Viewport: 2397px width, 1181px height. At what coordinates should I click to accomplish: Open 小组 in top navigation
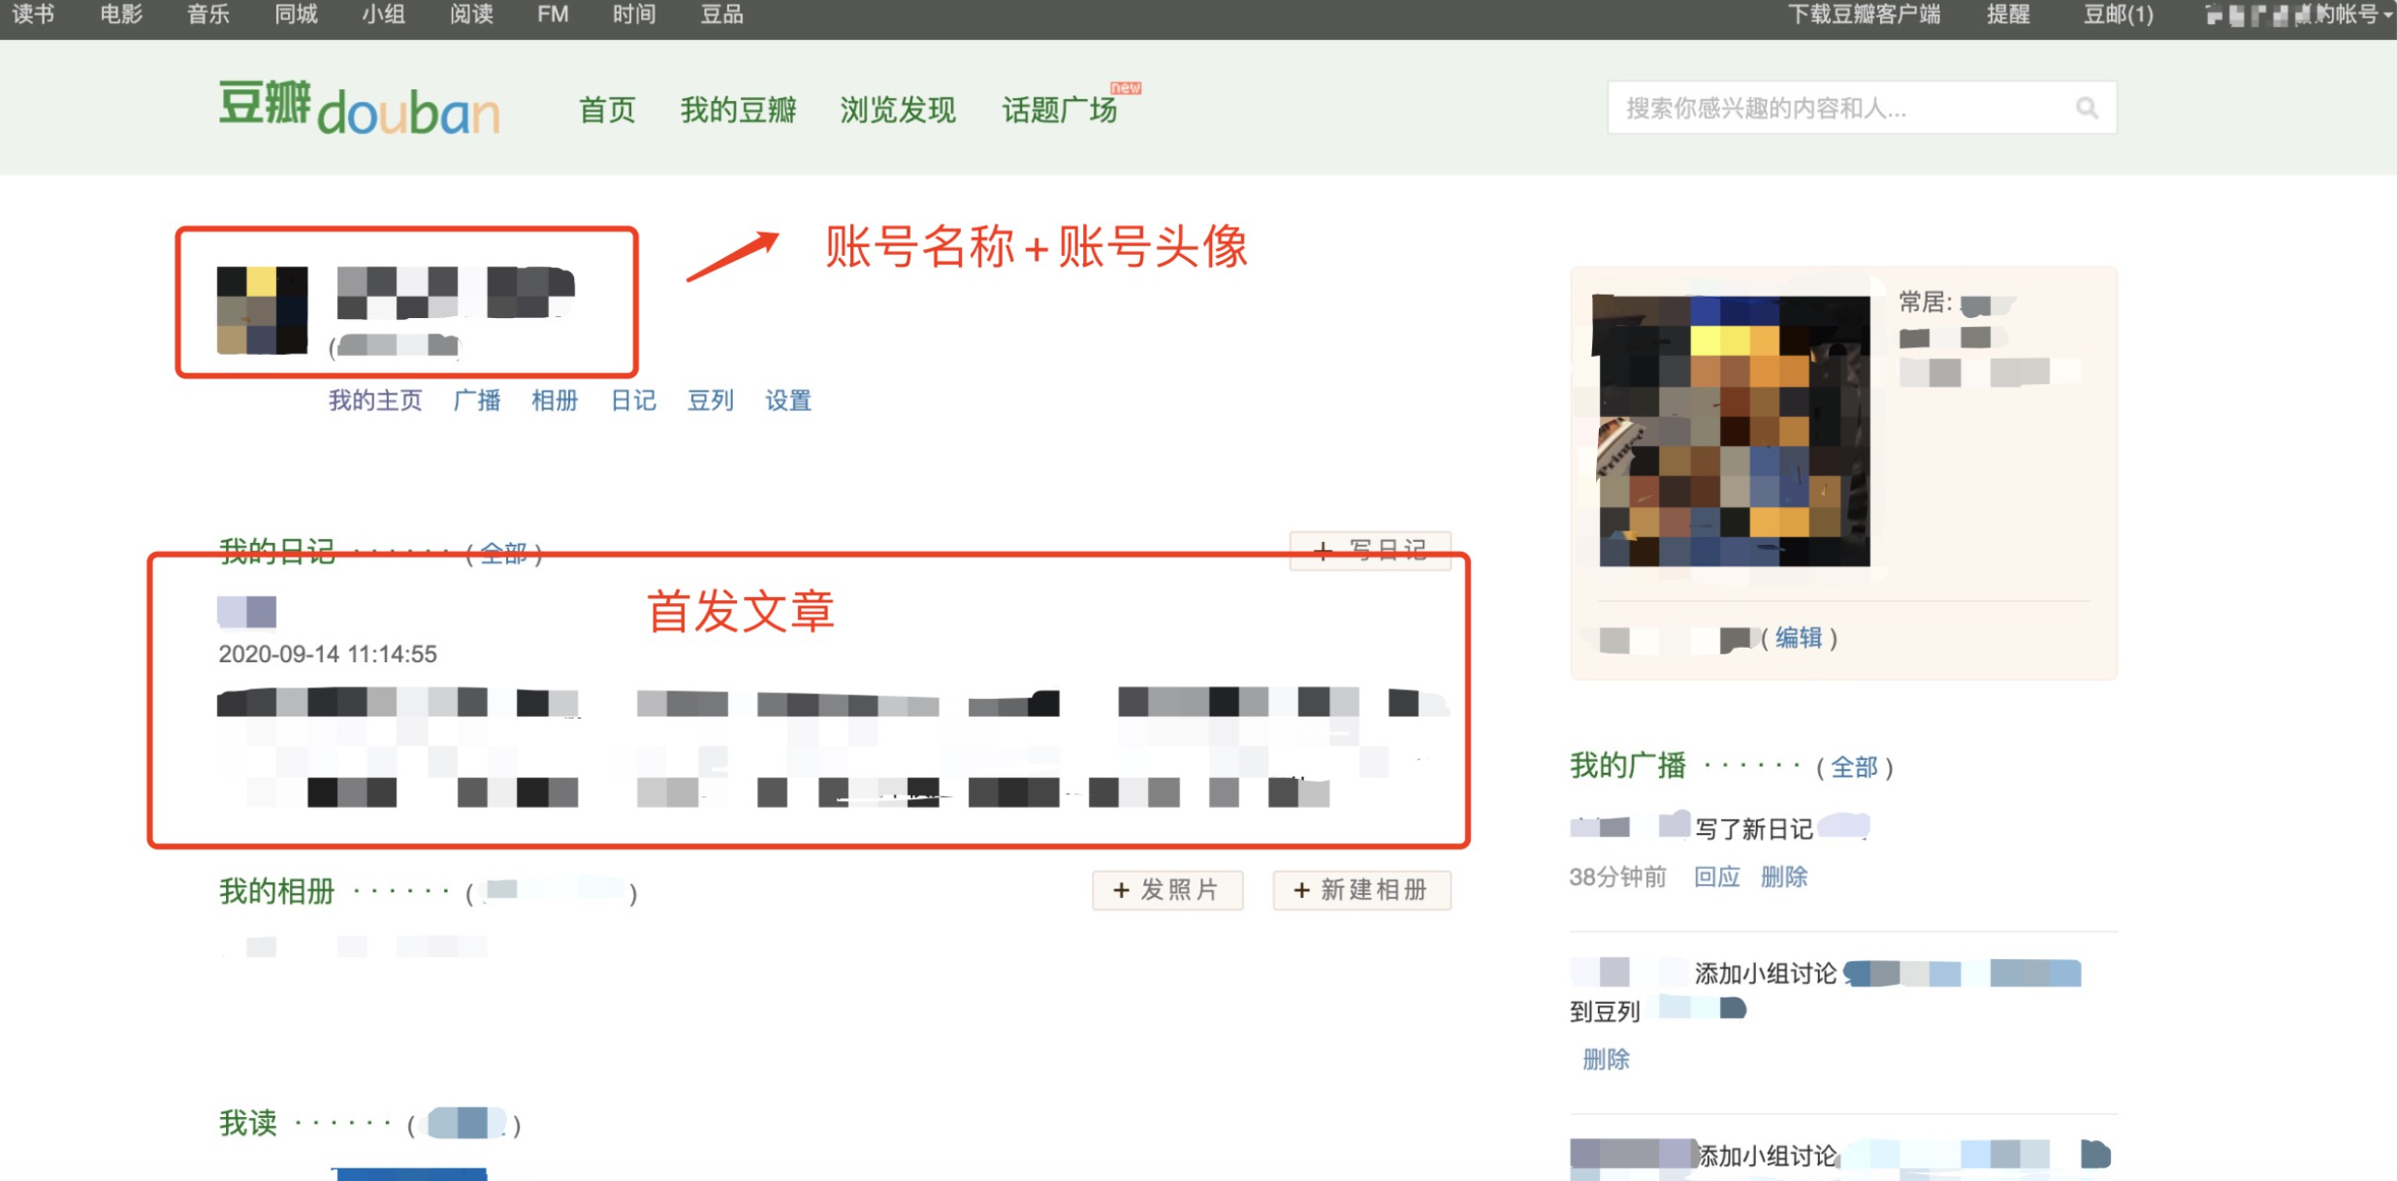click(x=383, y=15)
